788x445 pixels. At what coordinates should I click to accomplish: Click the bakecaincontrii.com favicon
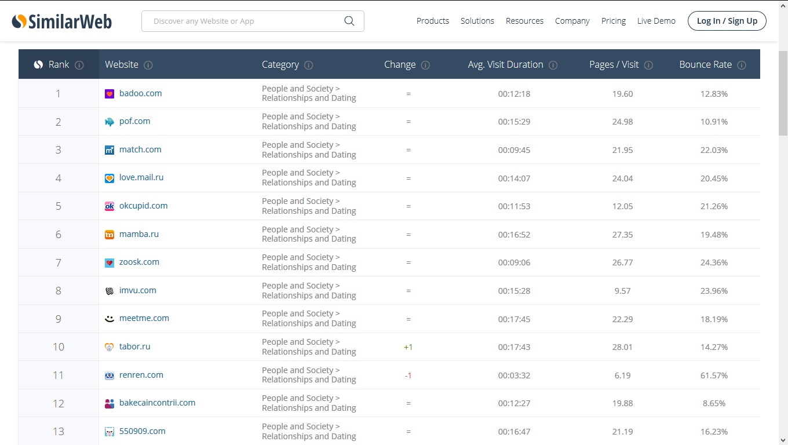pyautogui.click(x=110, y=403)
